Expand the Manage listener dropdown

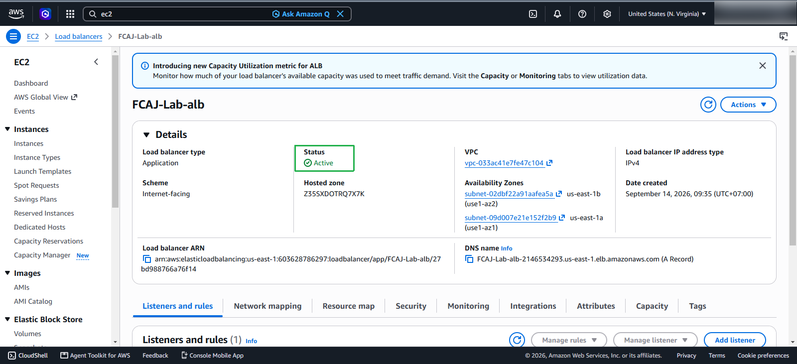tap(656, 340)
